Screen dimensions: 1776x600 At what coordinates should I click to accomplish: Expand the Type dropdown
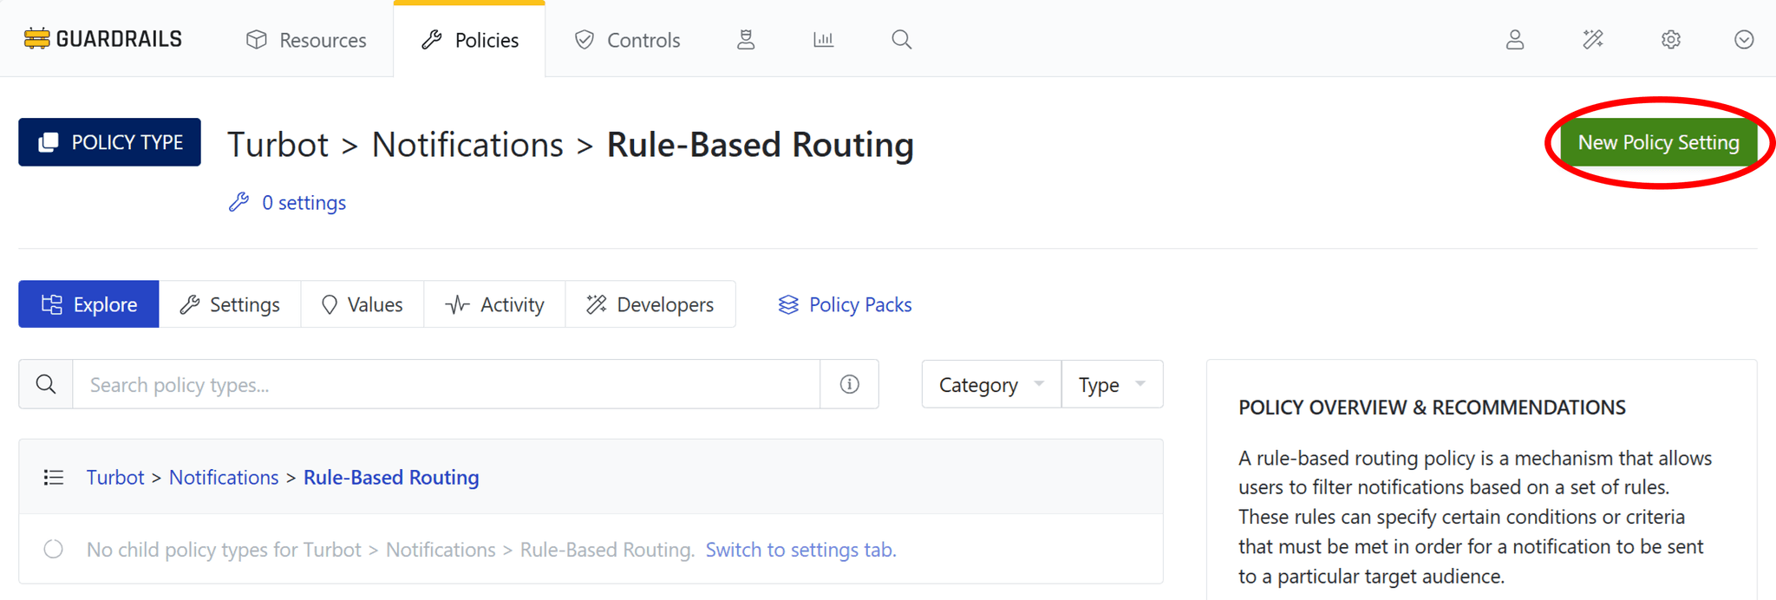[x=1112, y=384]
